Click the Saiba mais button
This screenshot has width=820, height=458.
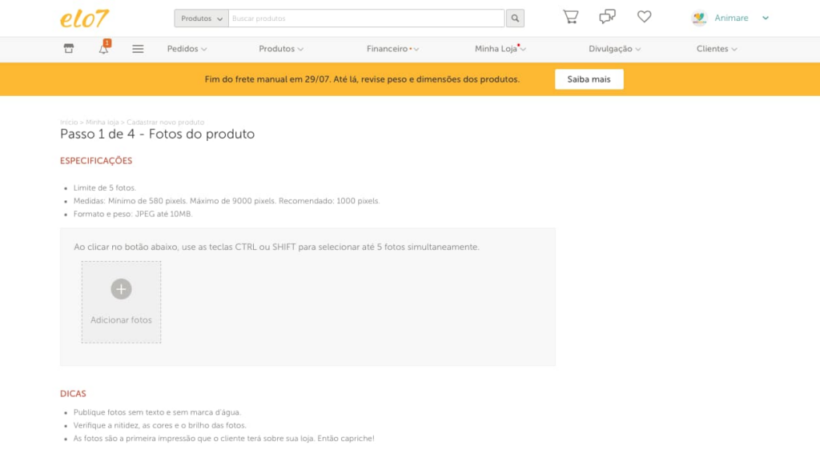(589, 79)
